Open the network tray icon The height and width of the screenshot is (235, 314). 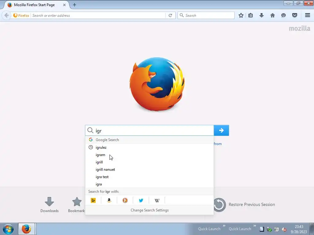coord(277,229)
